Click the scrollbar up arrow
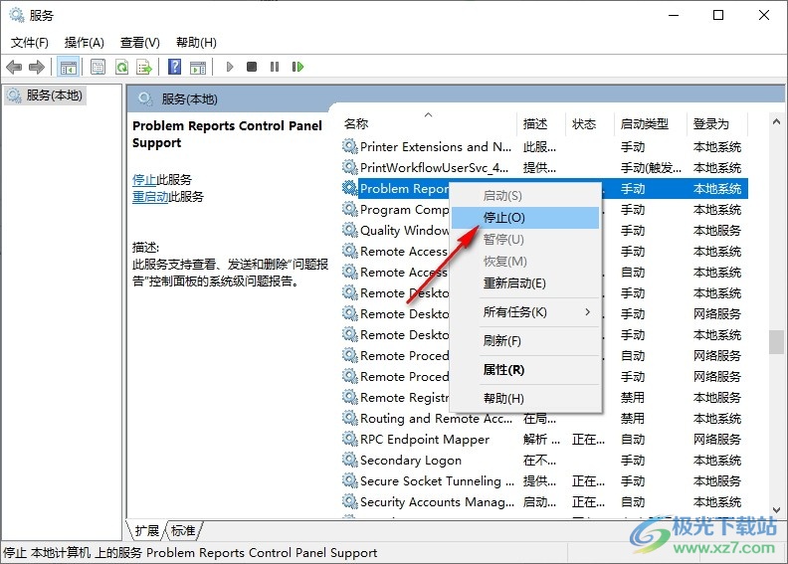This screenshot has width=788, height=564. click(x=776, y=121)
